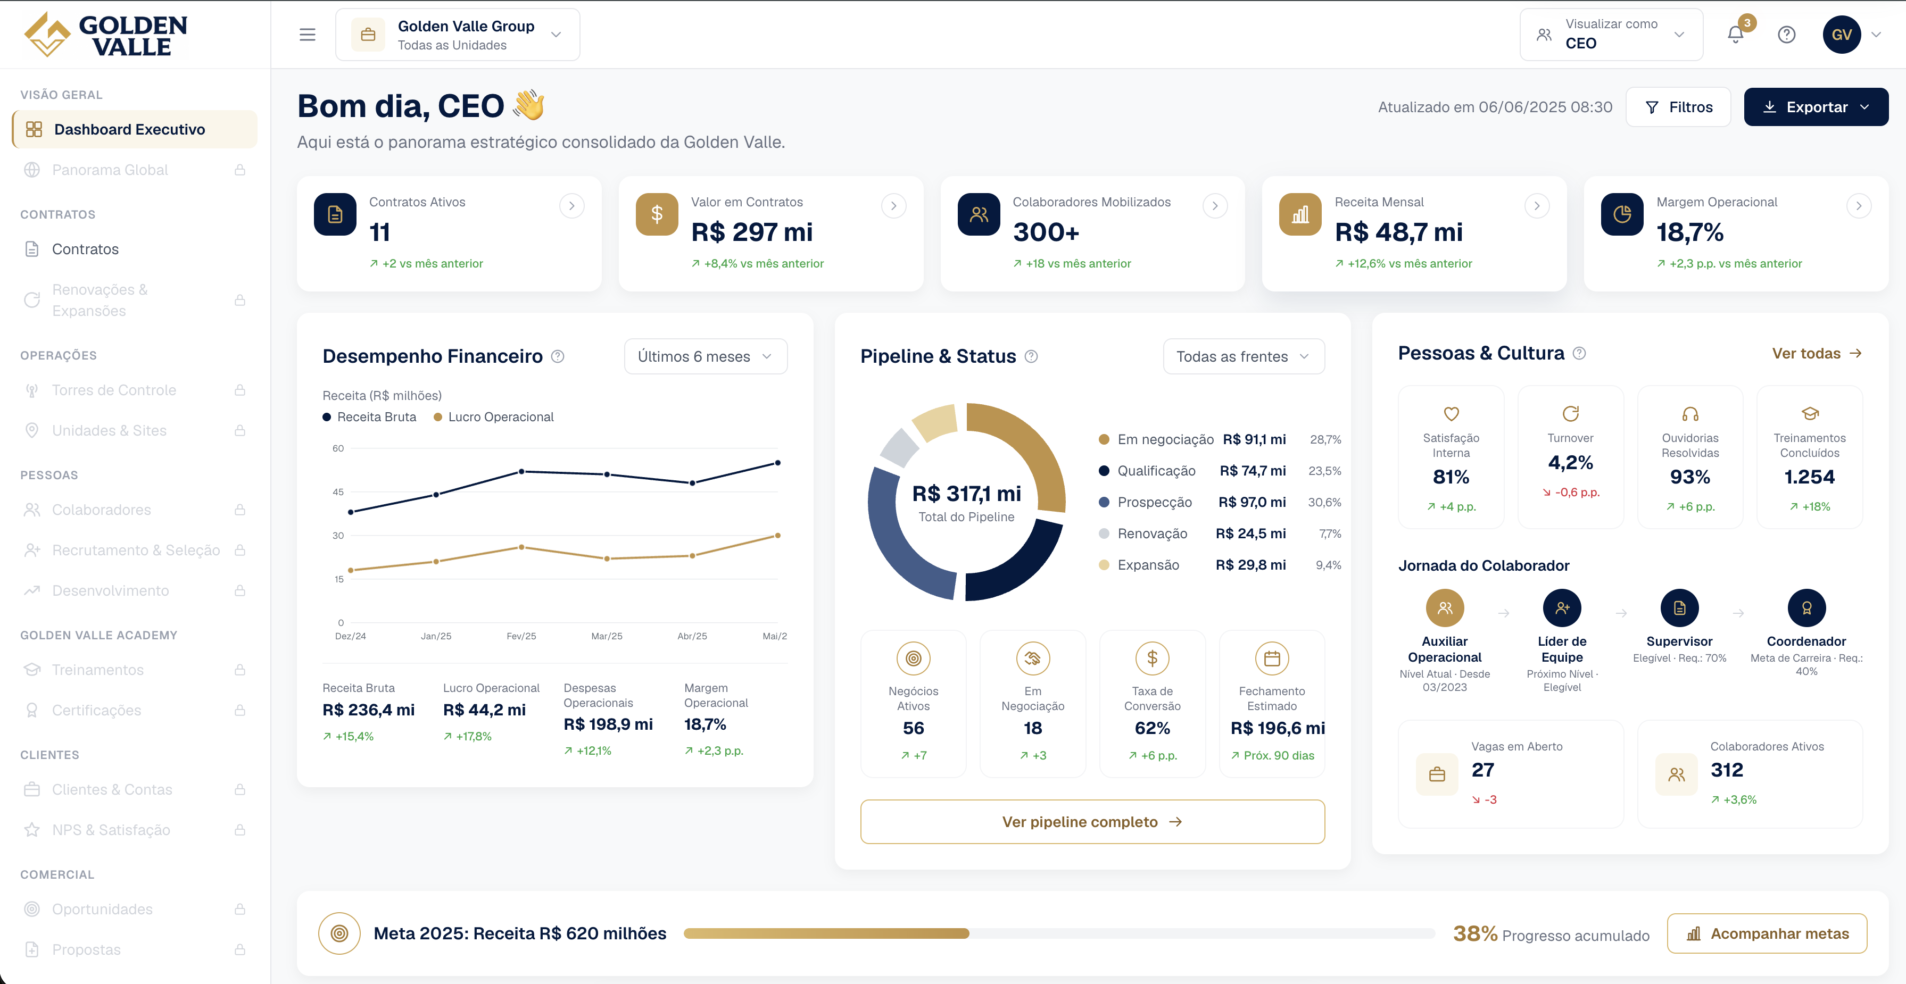Viewport: 1906px width, 984px height.
Task: Click the Supervisor journey icon
Action: 1679,608
